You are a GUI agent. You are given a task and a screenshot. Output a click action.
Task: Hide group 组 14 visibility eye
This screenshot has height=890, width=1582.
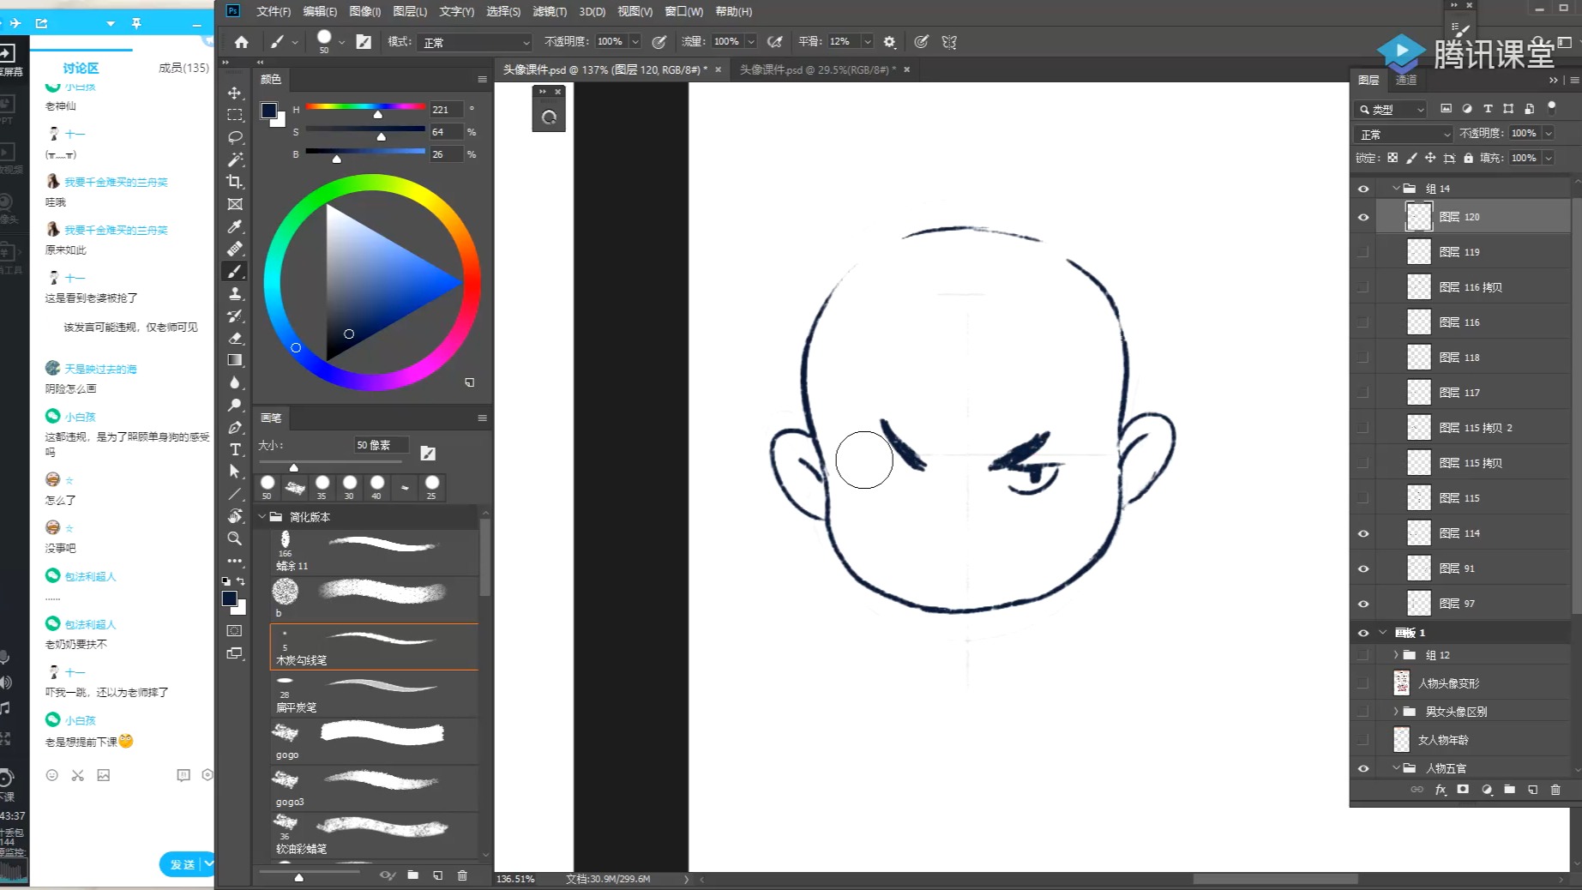[1363, 189]
